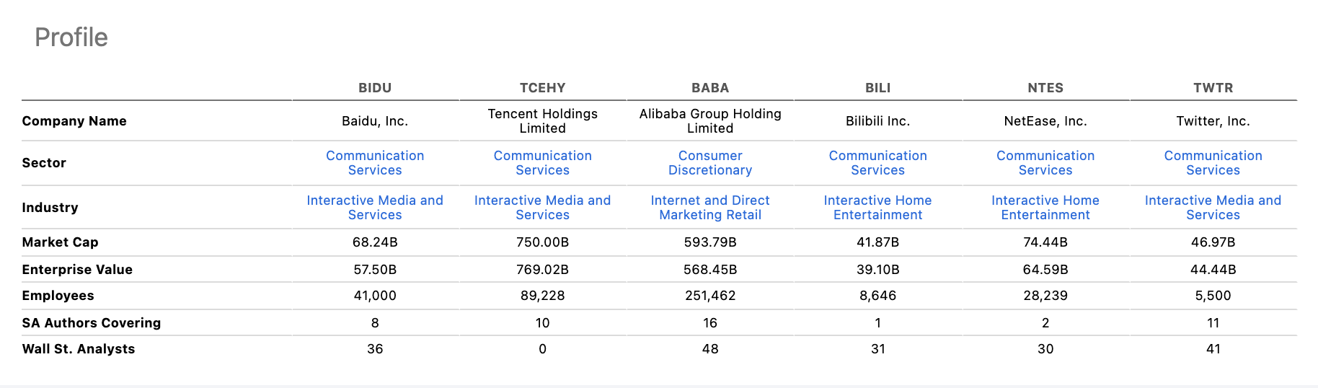This screenshot has height=388, width=1318.
Task: Open BILI's Communication Services sector link
Action: 877,163
